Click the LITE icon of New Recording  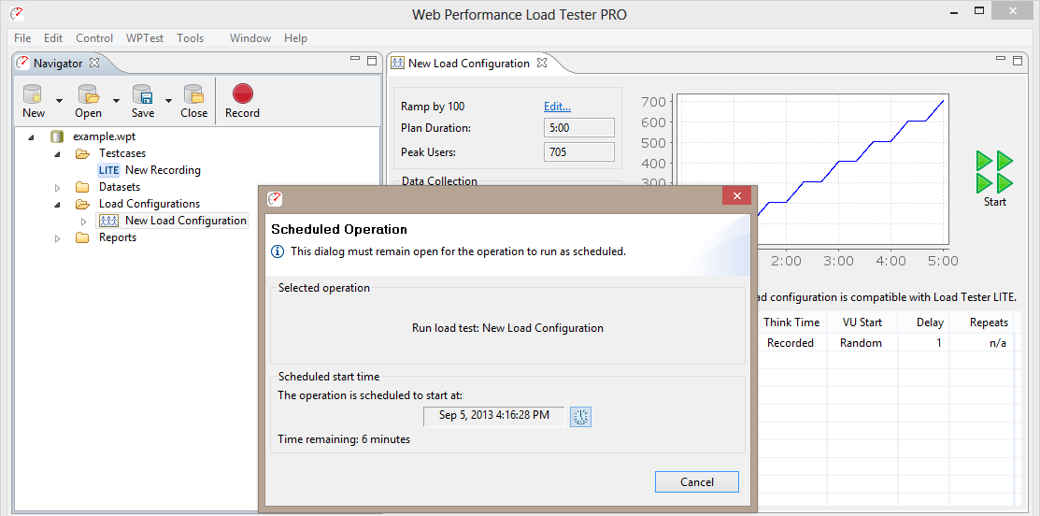(x=108, y=170)
